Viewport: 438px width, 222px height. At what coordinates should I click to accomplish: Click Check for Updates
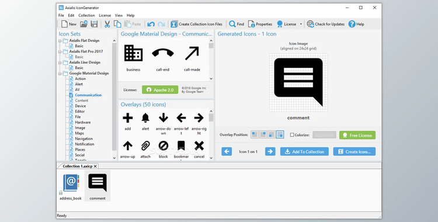coord(326,24)
